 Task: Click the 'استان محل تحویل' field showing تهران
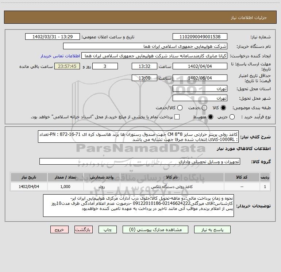200,89
